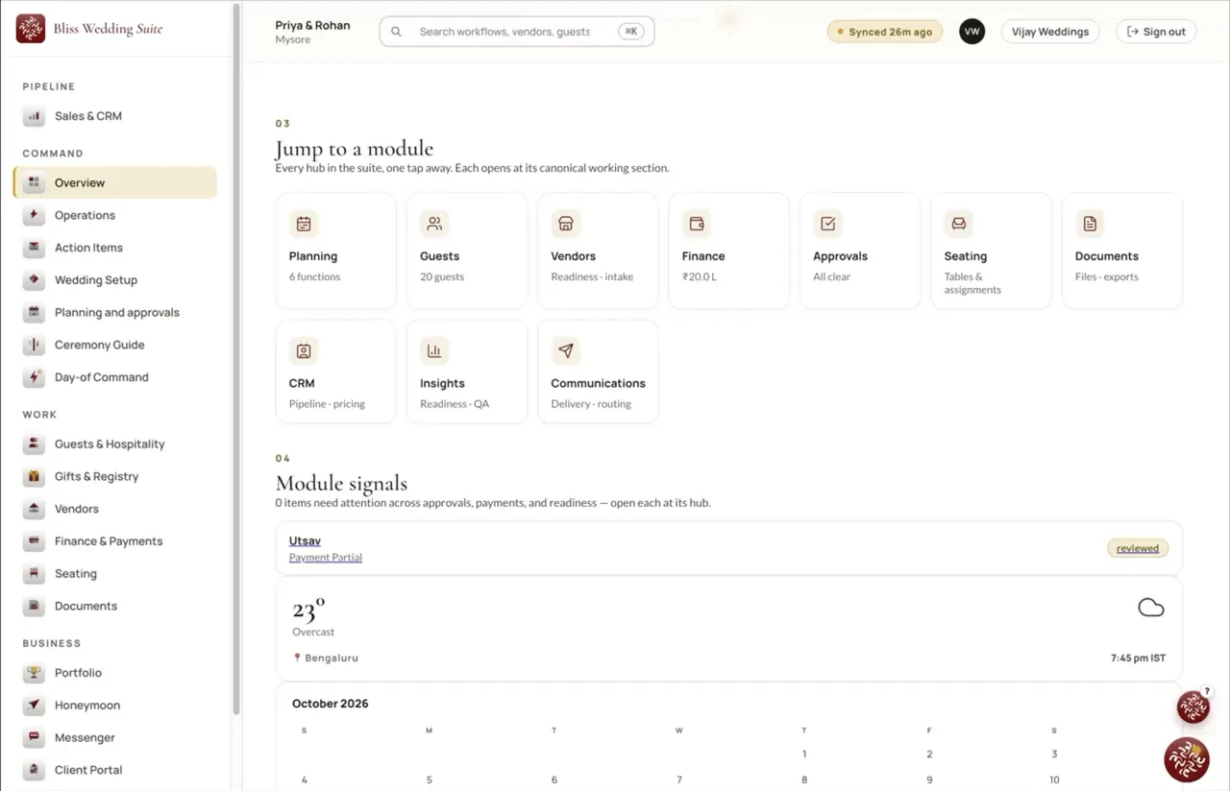The height and width of the screenshot is (791, 1230).
Task: Select October 8 on the calendar
Action: click(804, 779)
